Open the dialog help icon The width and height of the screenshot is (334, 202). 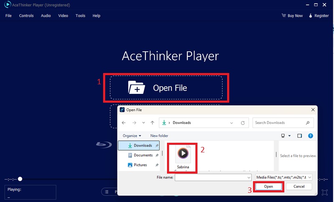[x=311, y=136]
